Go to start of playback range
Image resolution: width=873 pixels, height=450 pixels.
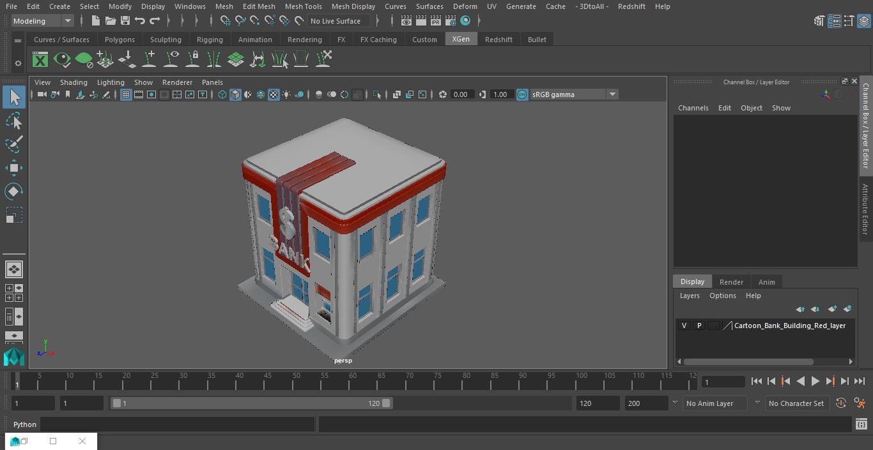[x=757, y=381]
